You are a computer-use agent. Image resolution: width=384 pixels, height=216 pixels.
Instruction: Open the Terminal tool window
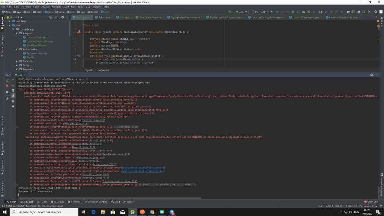pos(74,202)
